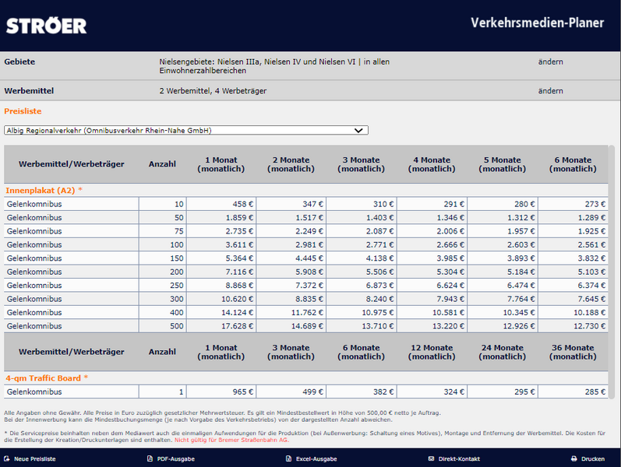This screenshot has width=621, height=467.
Task: Click ändern next to Gebiete
Action: 551,61
